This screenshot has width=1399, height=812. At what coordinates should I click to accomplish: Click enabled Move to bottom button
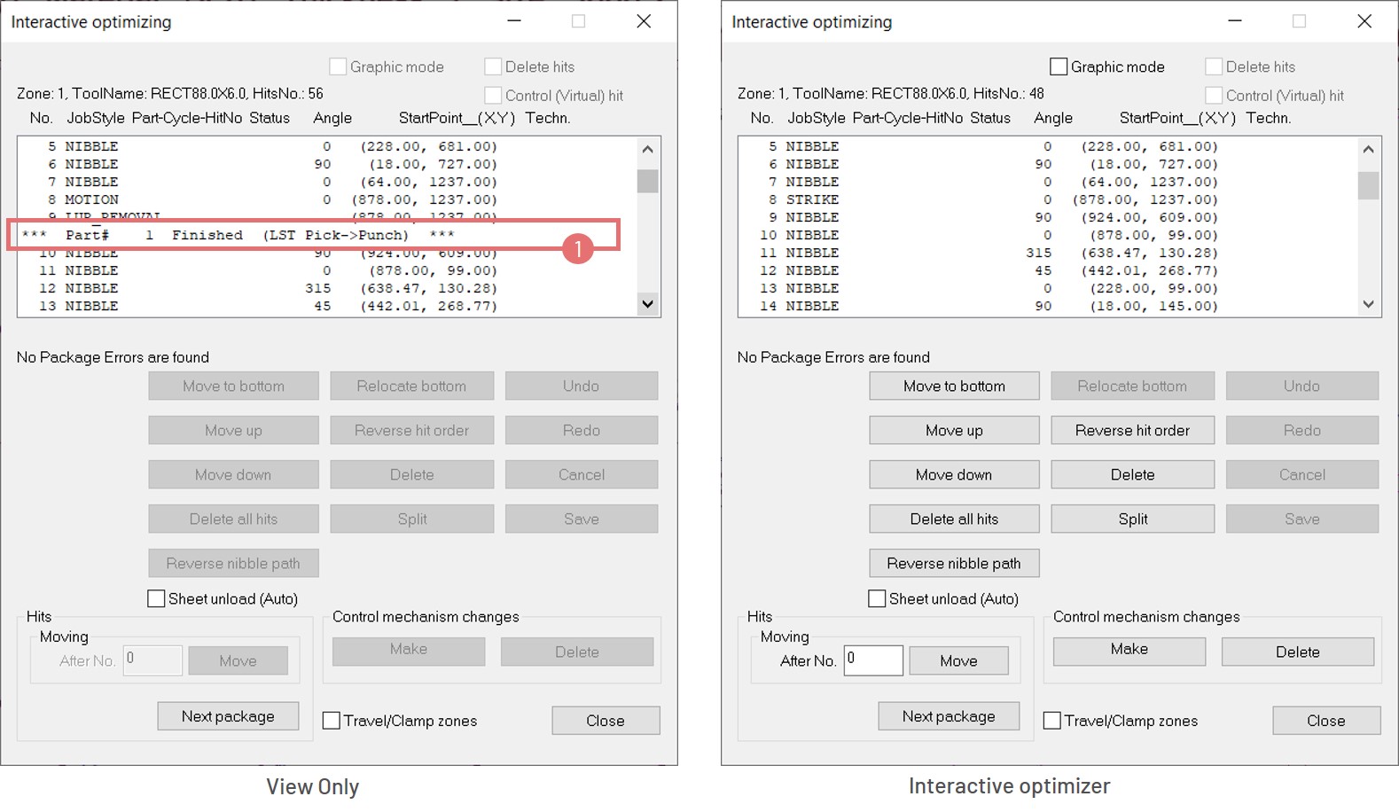[954, 386]
